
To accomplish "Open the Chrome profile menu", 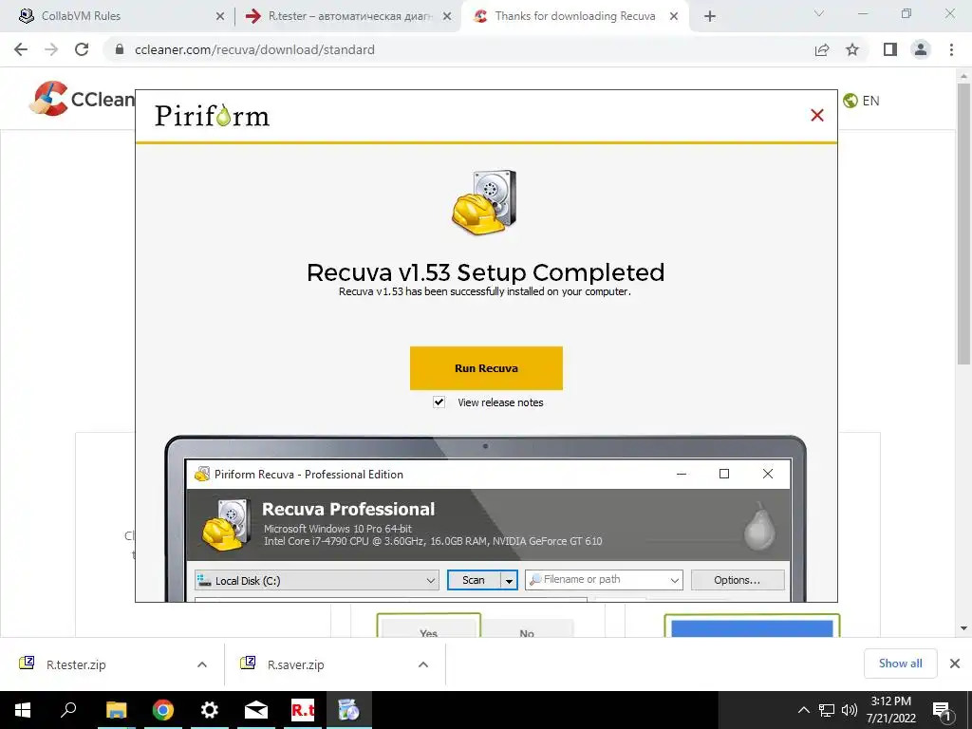I will click(x=921, y=49).
